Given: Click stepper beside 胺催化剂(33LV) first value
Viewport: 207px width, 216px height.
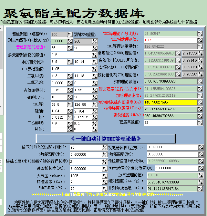Looking at the screenshot, I should point(178,60).
